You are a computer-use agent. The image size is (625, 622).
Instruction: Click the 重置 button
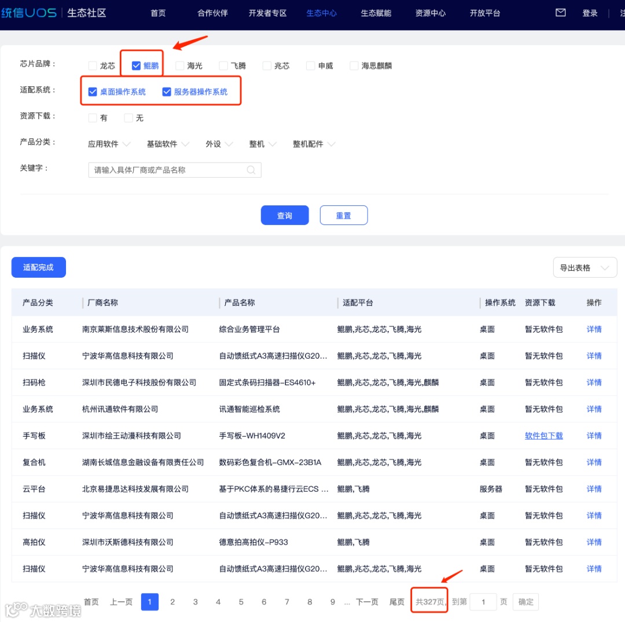pyautogui.click(x=344, y=215)
